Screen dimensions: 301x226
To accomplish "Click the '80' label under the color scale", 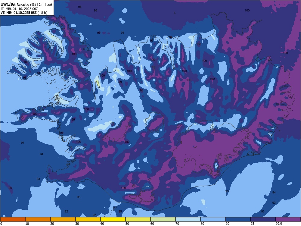I will point(202,224).
